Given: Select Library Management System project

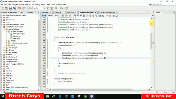Looking at the screenshot, I should click(15, 64).
